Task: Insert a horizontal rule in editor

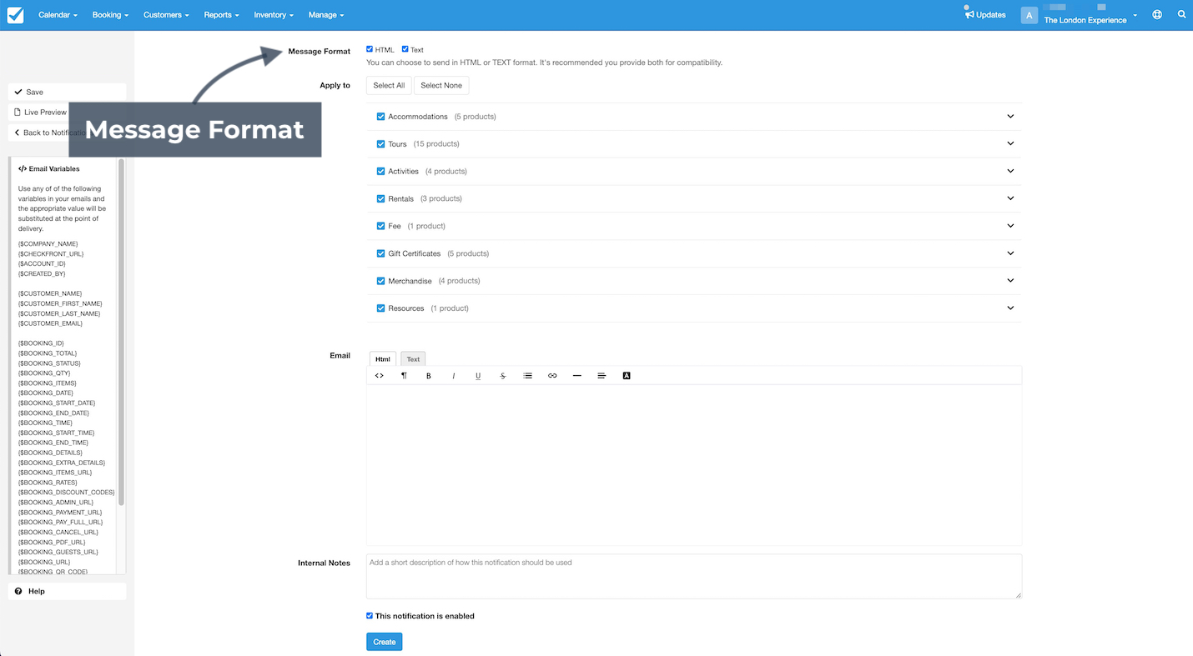Action: (576, 376)
